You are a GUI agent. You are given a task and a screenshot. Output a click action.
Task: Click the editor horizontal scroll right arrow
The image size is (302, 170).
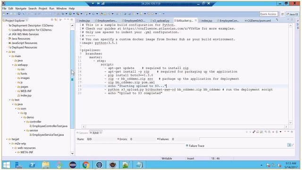point(286,127)
